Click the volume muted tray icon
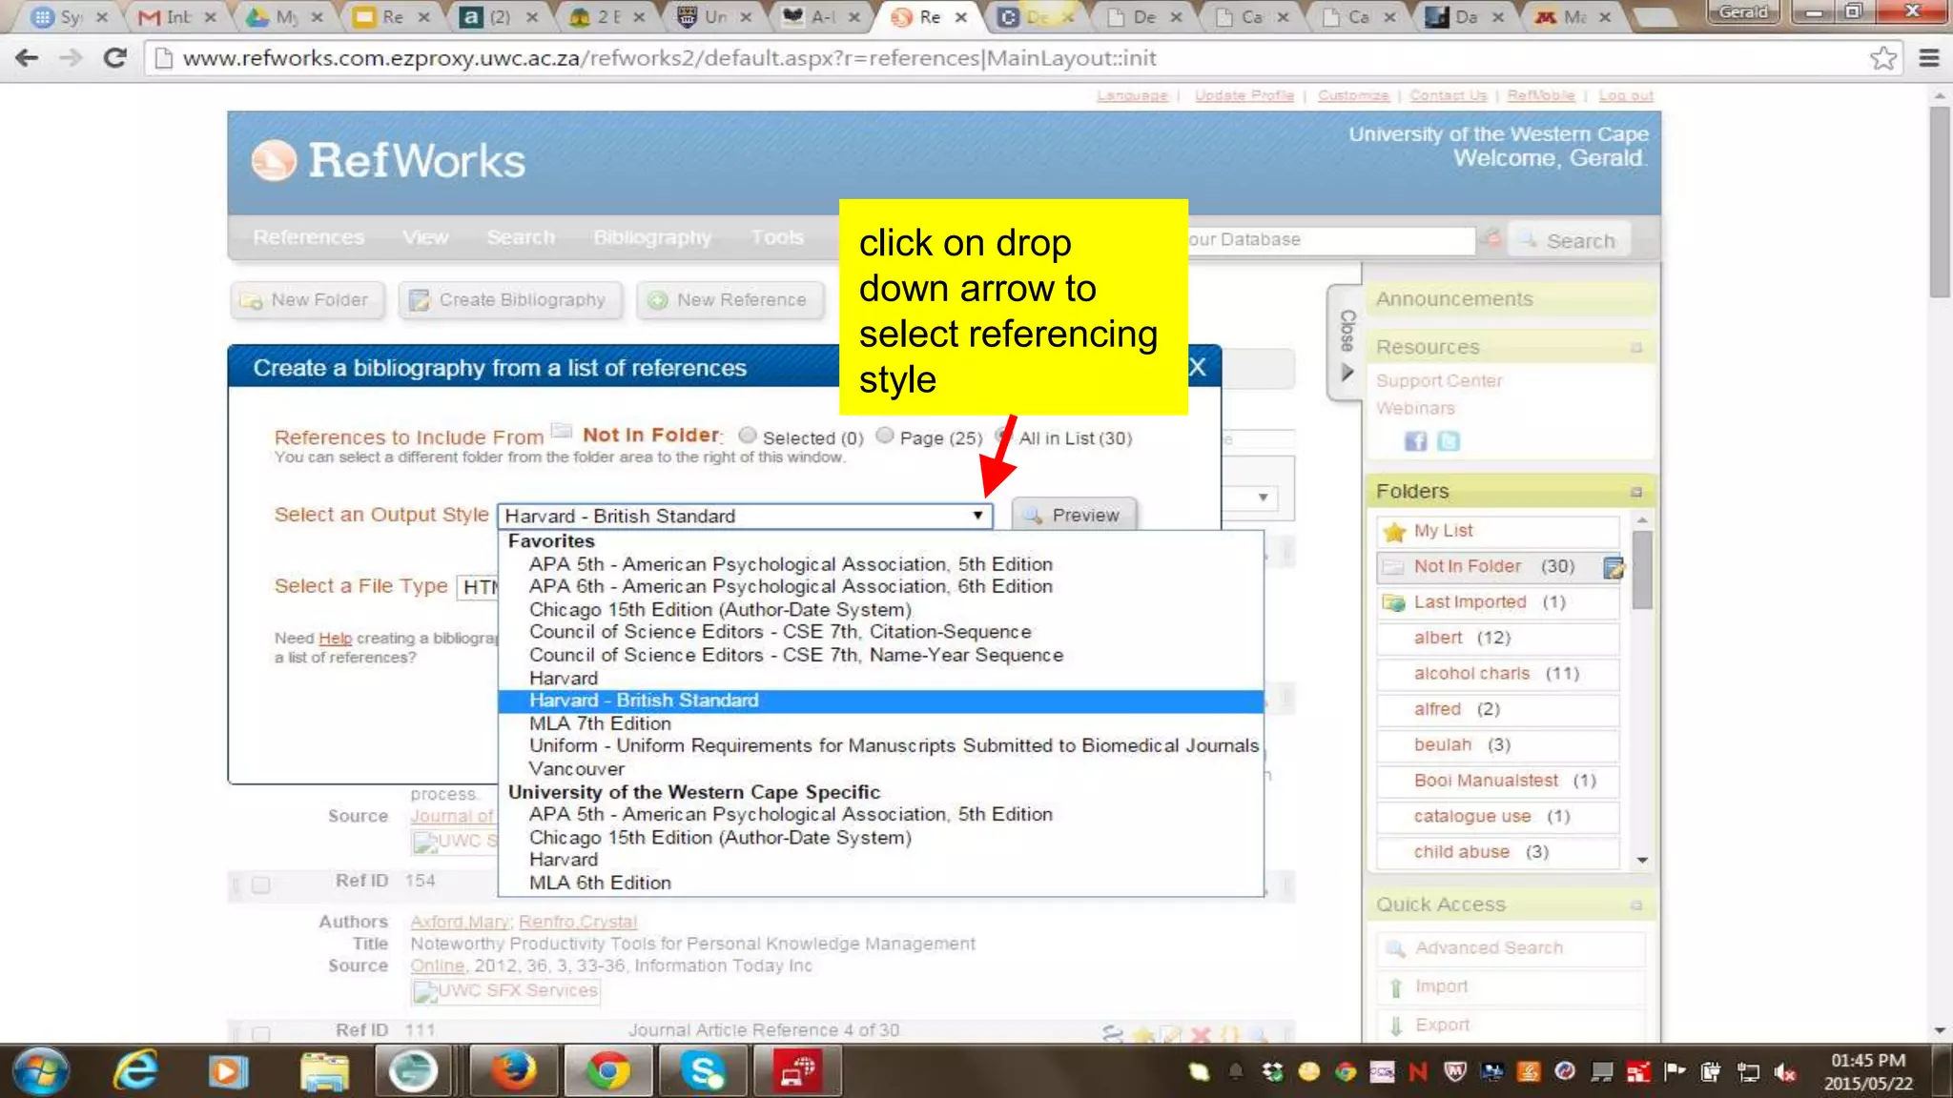The height and width of the screenshot is (1098, 1953). coord(1784,1073)
